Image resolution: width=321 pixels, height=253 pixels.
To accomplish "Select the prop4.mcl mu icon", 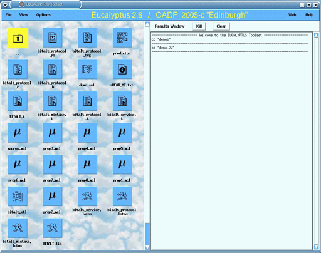I will [x=87, y=133].
